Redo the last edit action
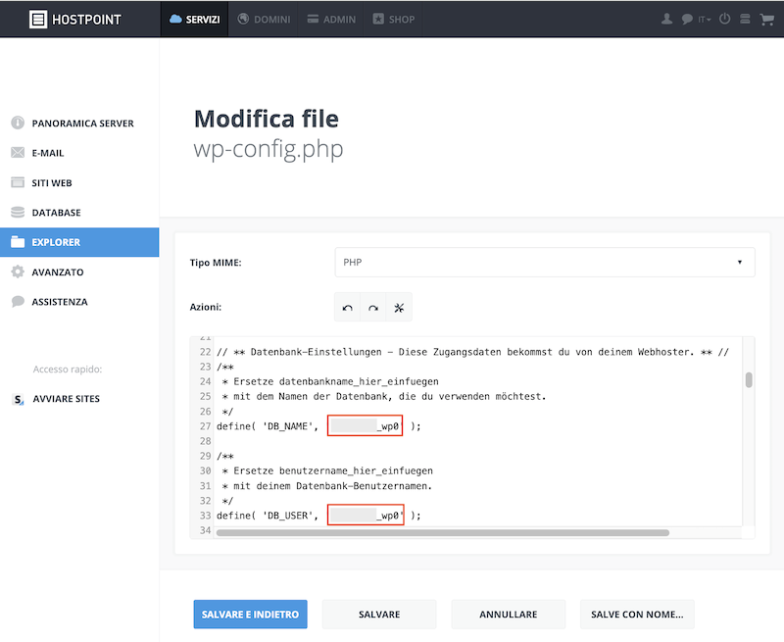The height and width of the screenshot is (642, 784). tap(373, 308)
